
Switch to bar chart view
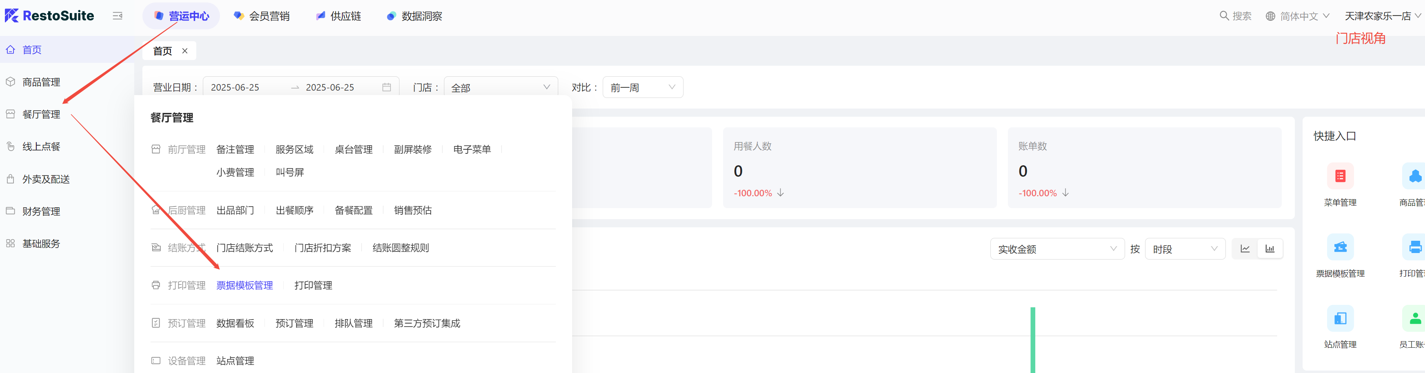[1270, 249]
